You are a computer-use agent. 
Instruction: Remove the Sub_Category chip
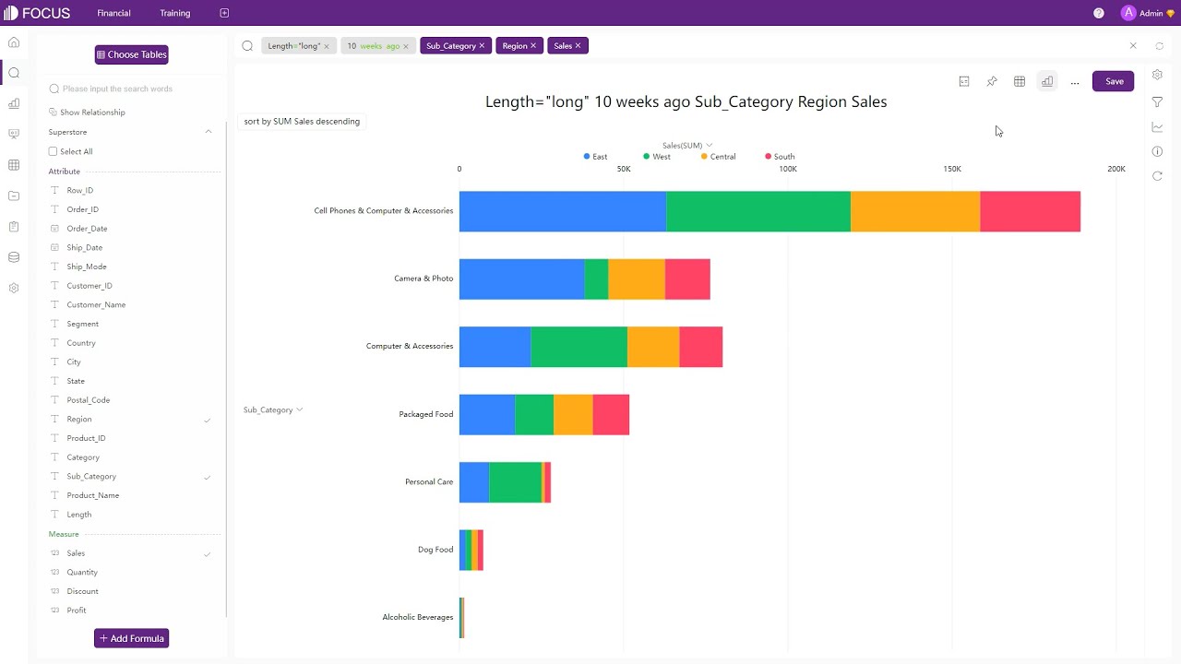coord(482,46)
